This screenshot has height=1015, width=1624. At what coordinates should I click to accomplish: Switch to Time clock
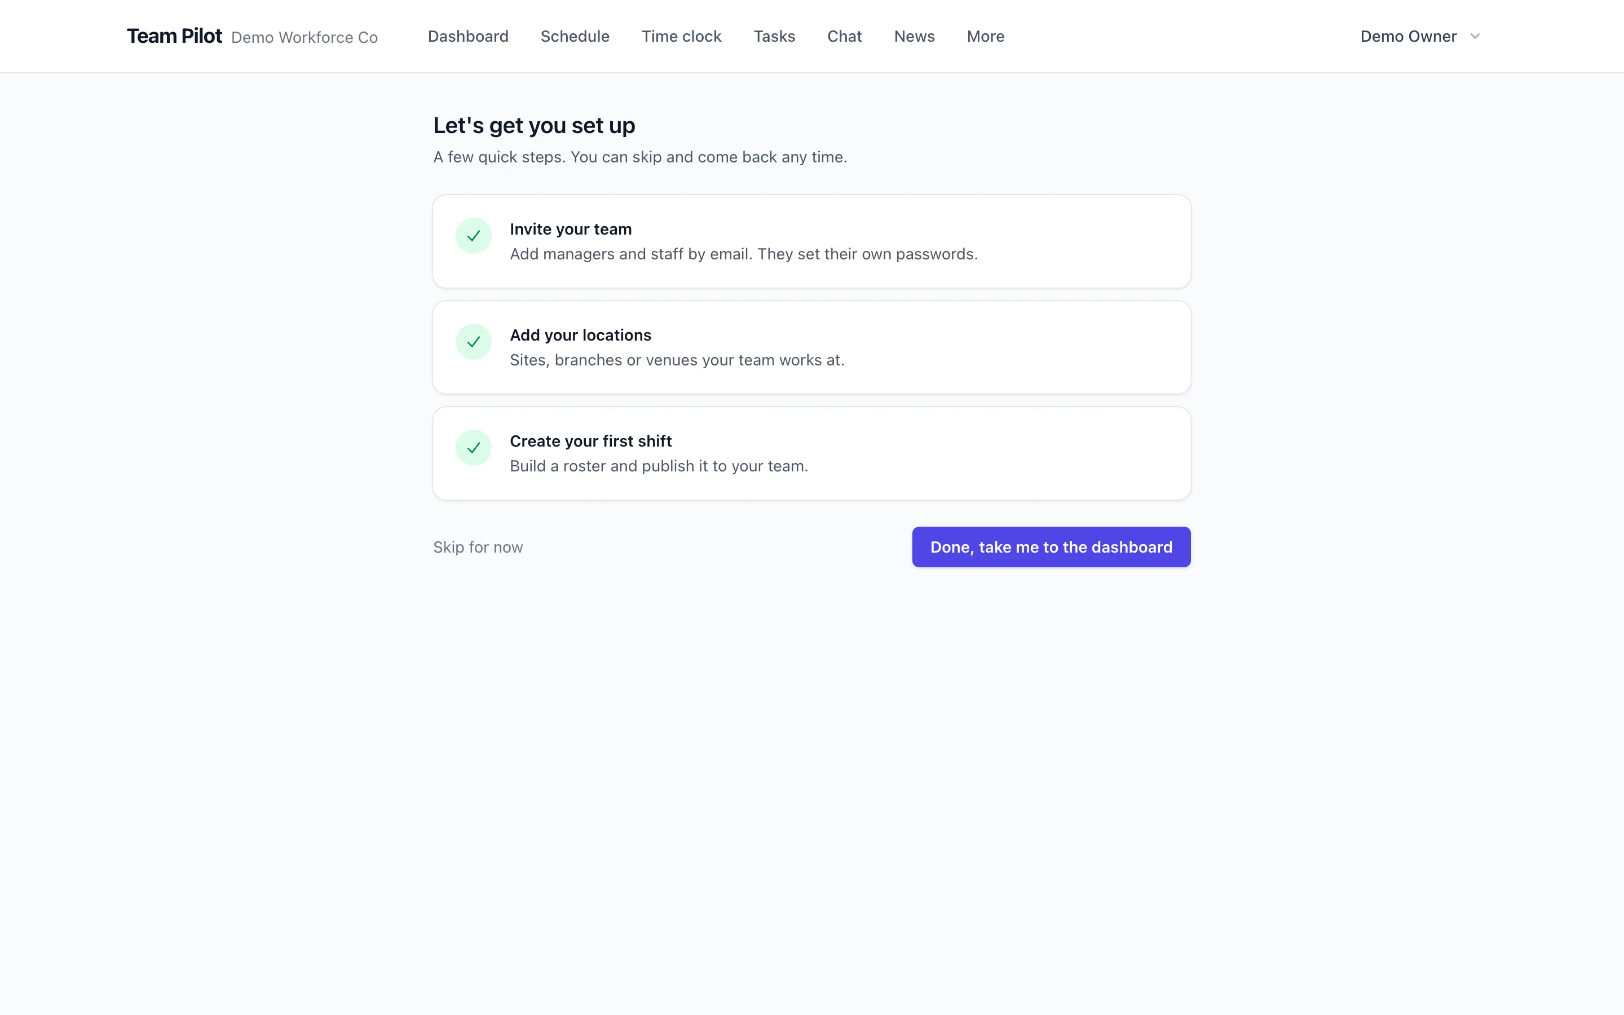point(681,36)
